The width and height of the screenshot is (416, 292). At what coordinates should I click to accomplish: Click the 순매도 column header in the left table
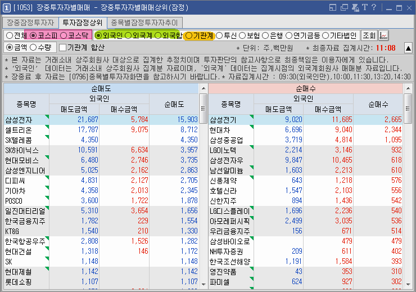pyautogui.click(x=174, y=104)
